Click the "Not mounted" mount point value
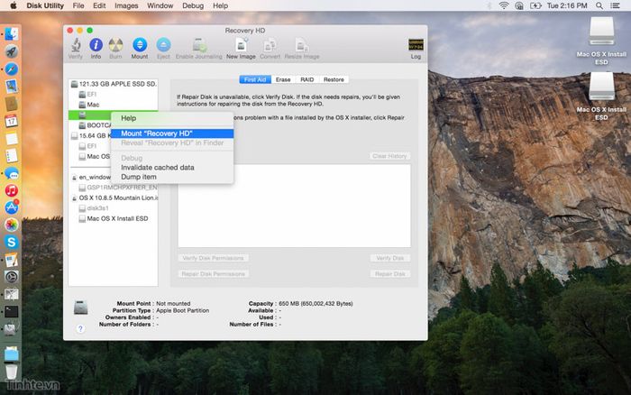 (x=173, y=304)
